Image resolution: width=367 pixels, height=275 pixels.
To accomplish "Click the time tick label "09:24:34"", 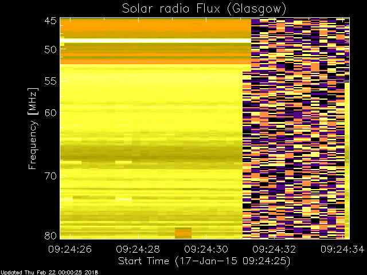I will click(x=342, y=249).
